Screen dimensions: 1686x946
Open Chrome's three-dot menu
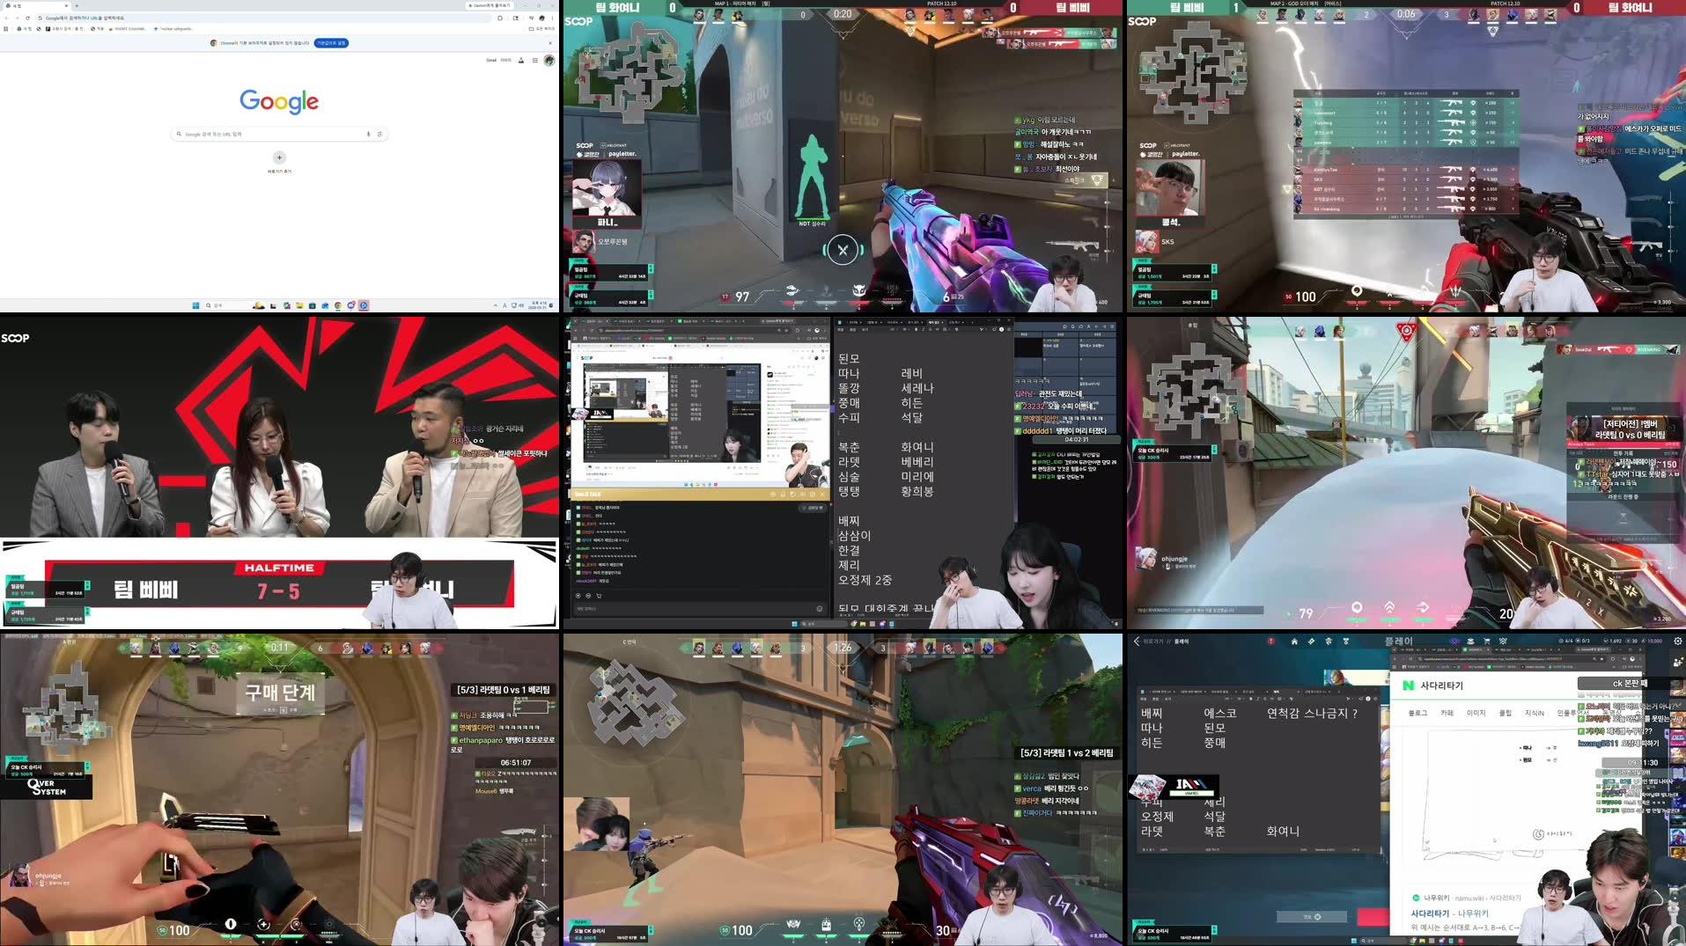click(552, 18)
